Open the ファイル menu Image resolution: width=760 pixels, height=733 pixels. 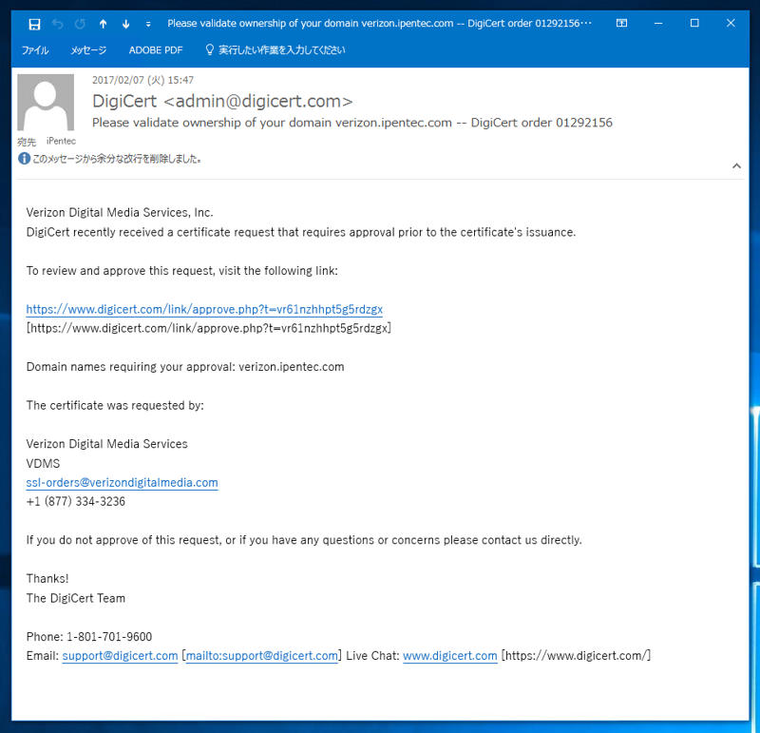35,50
